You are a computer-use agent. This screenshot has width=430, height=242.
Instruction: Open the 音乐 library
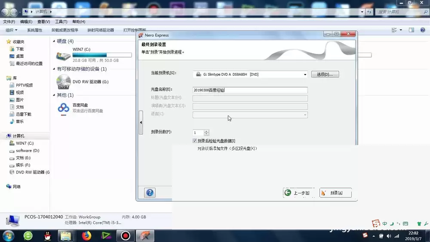pyautogui.click(x=20, y=121)
